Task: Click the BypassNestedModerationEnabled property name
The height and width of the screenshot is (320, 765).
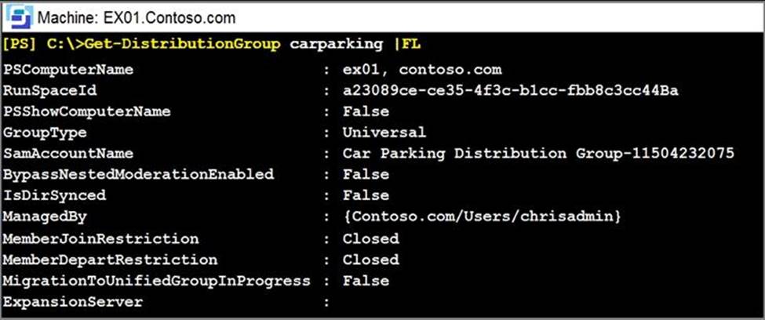Action: [139, 174]
